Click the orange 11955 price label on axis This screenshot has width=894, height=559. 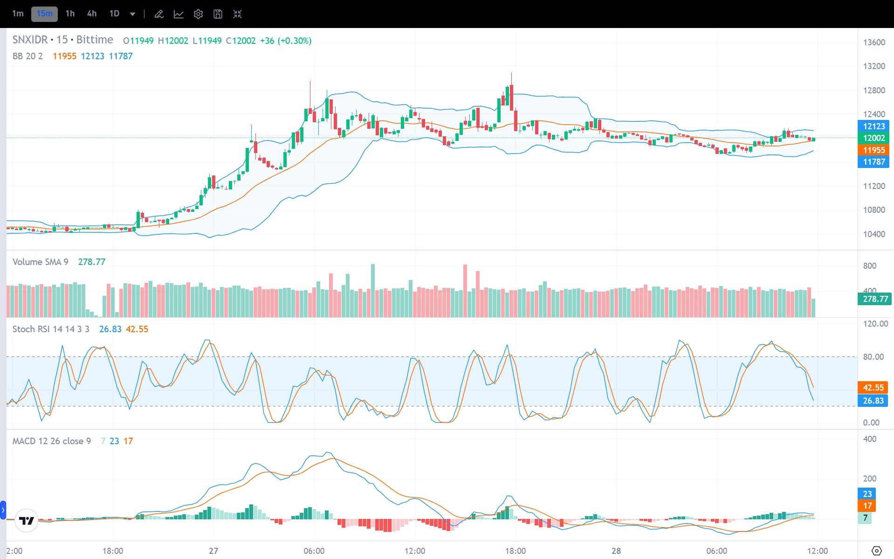coord(873,150)
